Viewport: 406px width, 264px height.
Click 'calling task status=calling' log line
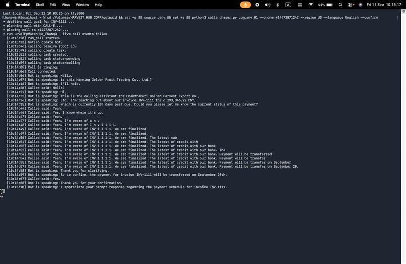pyautogui.click(x=43, y=63)
